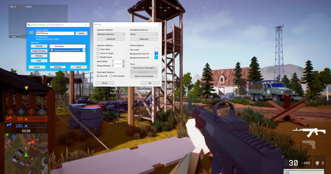
Task: Click the Process ID text line
Action: click(47, 39)
